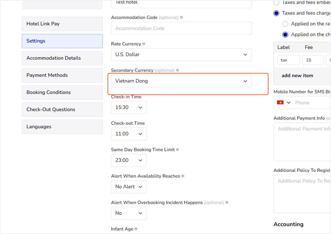Viewport: 331px width, 234px height.
Task: Click the tax label input containing 'tax'
Action: (289, 60)
